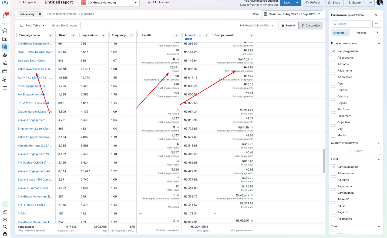Open the Pivot Table view dropdown
The height and width of the screenshot is (238, 387).
(x=32, y=25)
